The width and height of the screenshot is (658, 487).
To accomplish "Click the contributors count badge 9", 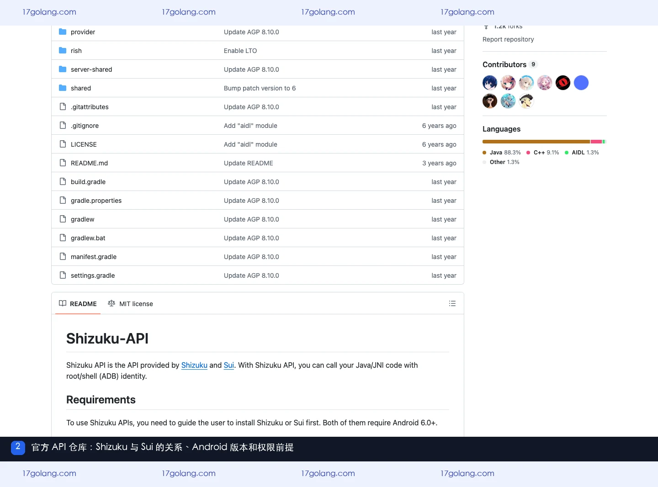I will (x=533, y=64).
